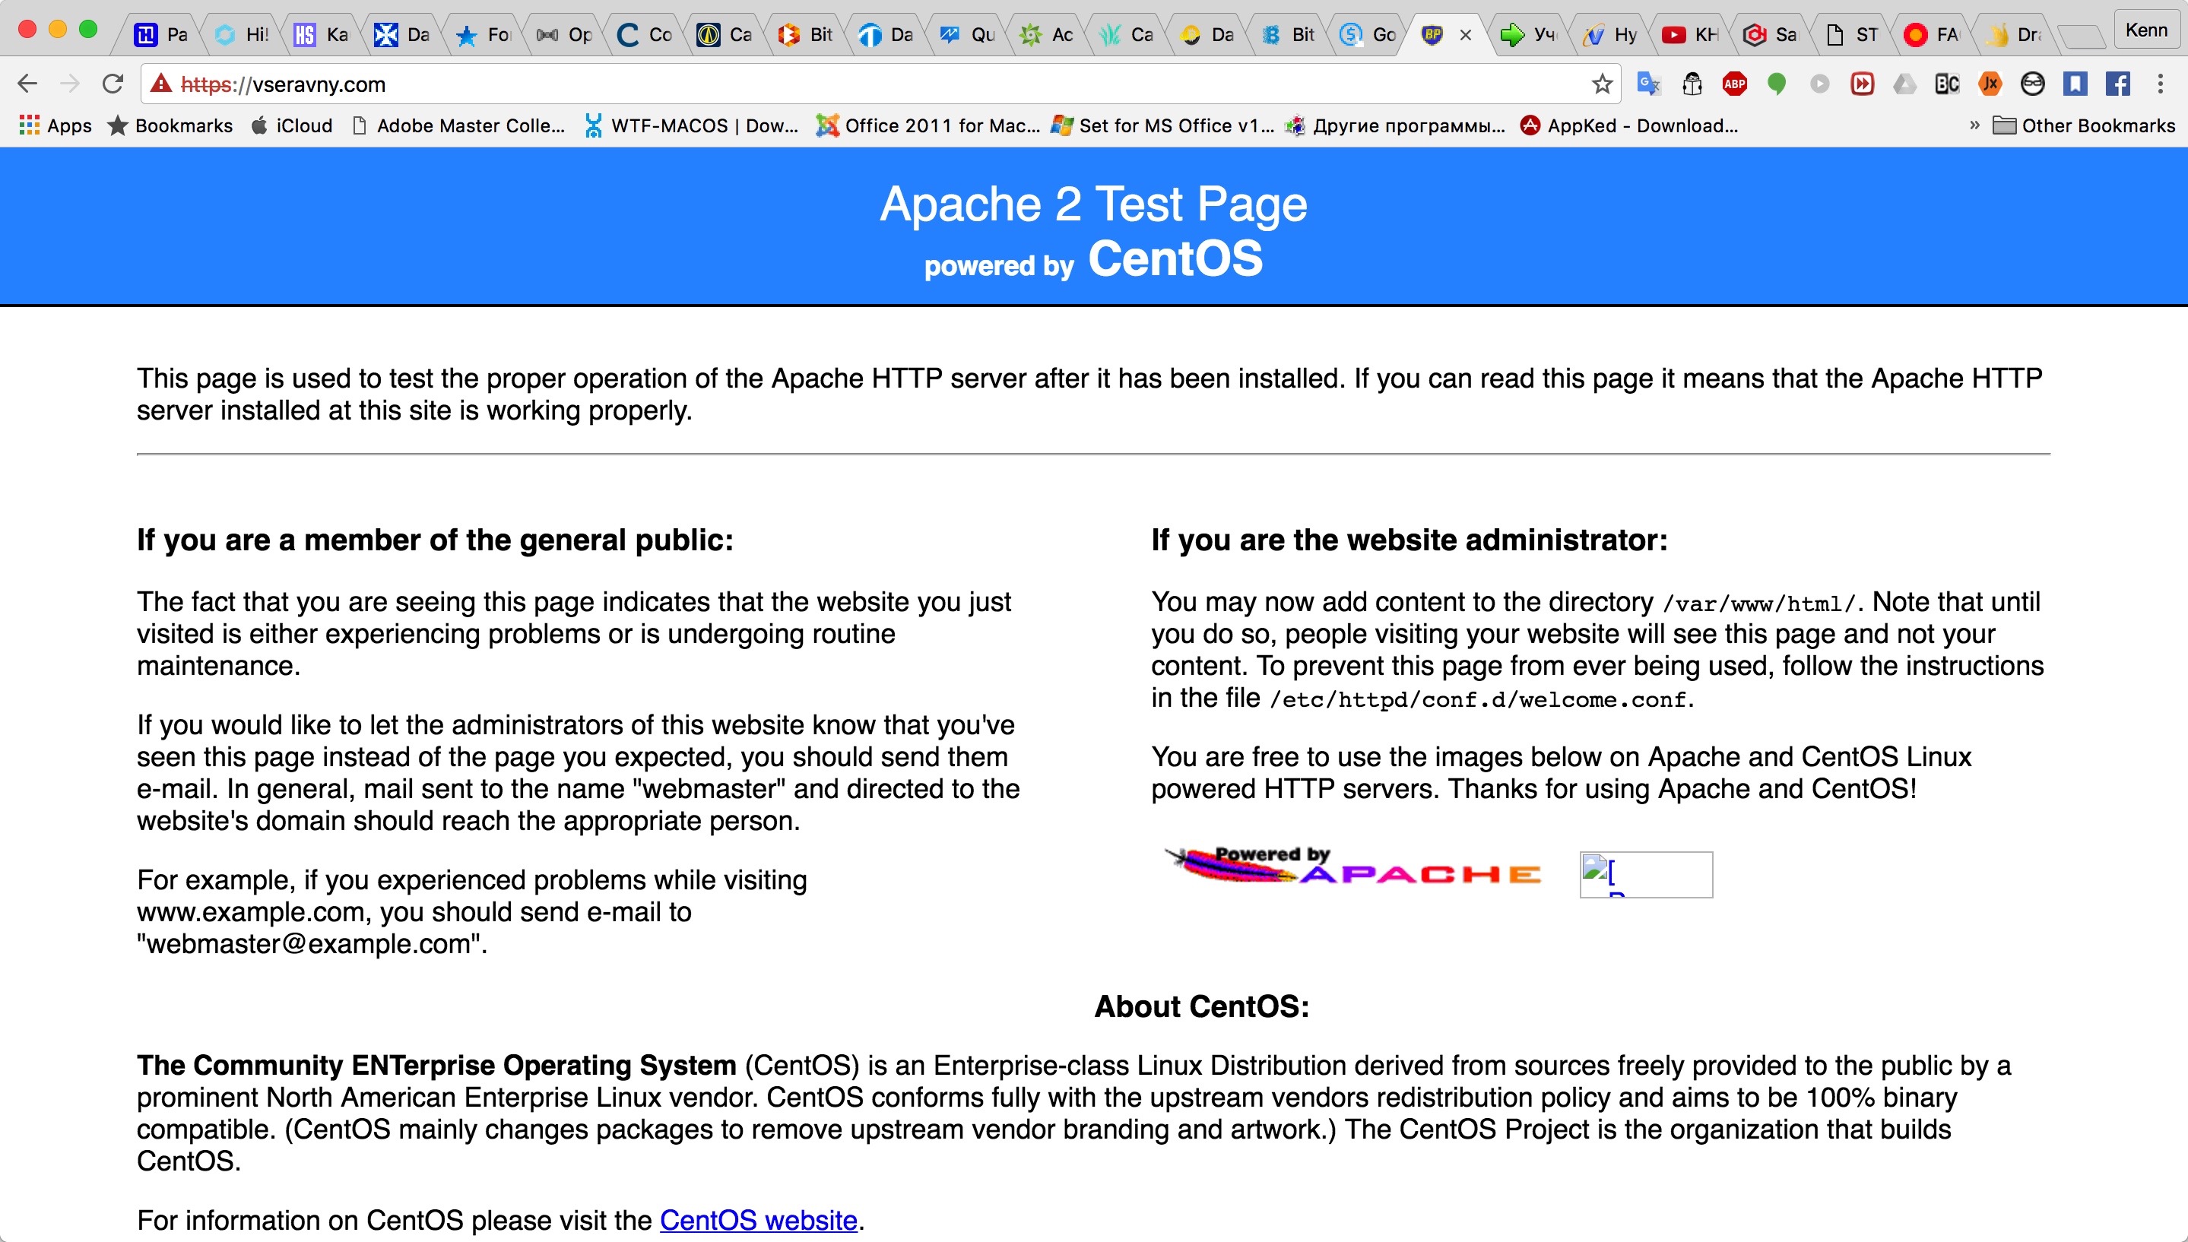Click the orange Jx extension icon
Screen dimensions: 2188x1242
coord(1990,84)
